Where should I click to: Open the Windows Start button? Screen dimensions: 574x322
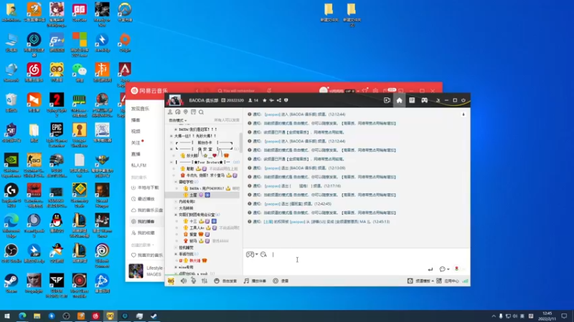(7, 316)
